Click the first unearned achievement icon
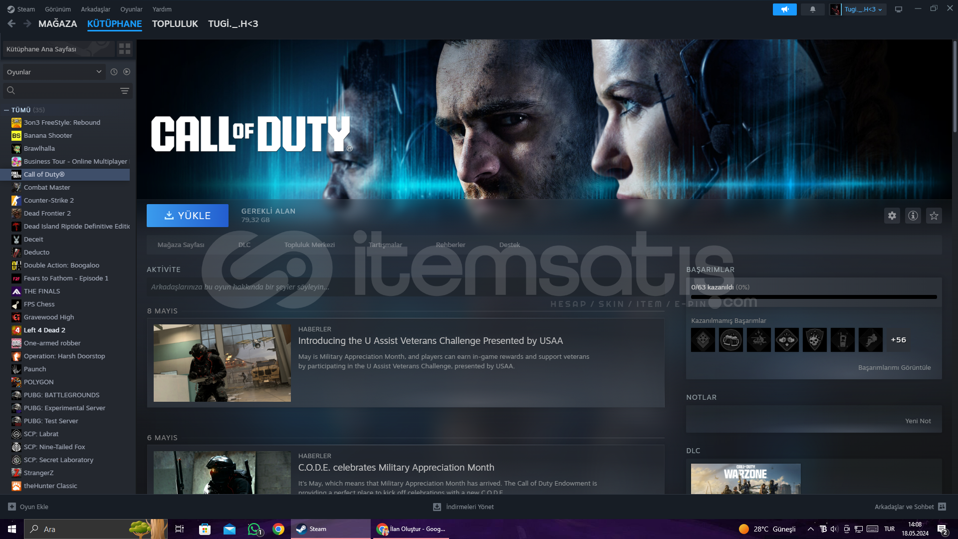 tap(703, 340)
